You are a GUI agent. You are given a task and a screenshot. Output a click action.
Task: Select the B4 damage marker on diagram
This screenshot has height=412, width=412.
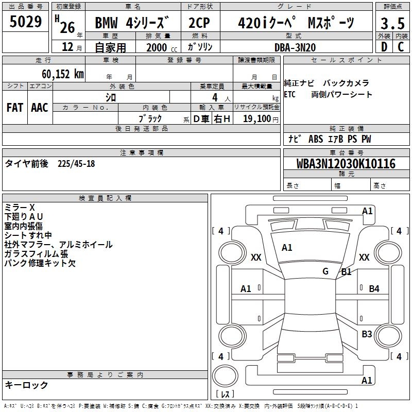click(374, 289)
